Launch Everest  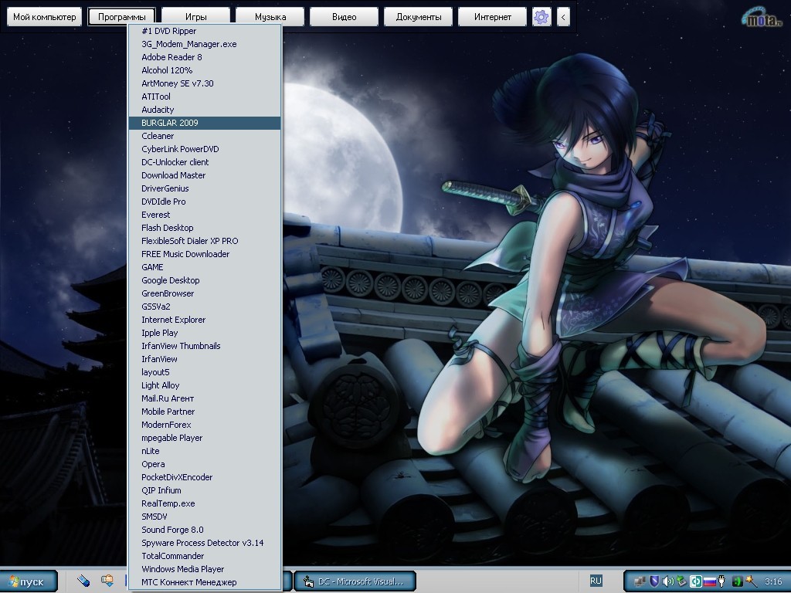click(205, 215)
